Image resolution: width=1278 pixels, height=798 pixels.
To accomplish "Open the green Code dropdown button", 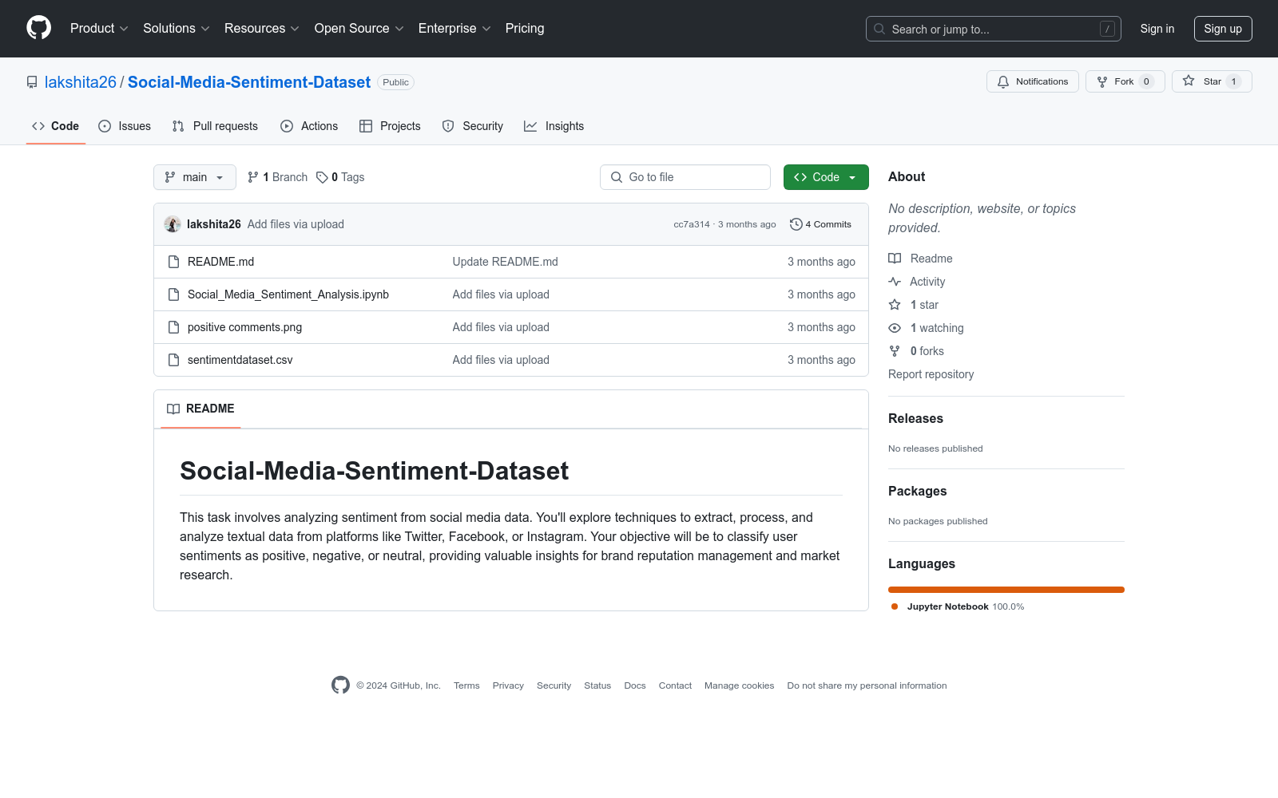I will coord(826,177).
